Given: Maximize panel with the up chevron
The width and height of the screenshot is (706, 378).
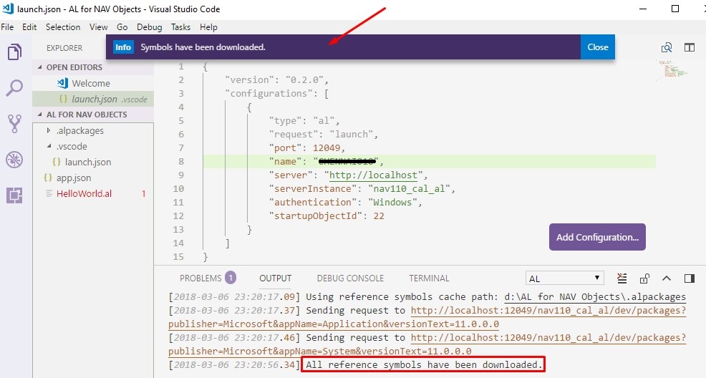Looking at the screenshot, I should pyautogui.click(x=667, y=278).
